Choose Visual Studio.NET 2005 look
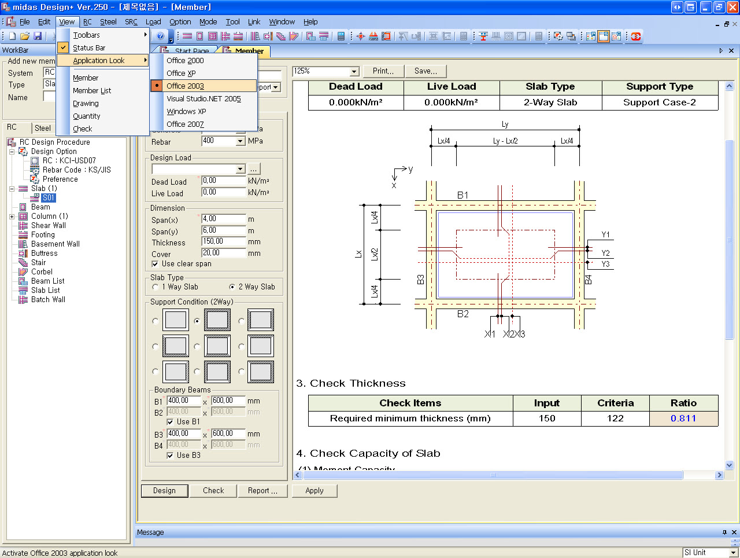The image size is (740, 558). pos(203,98)
